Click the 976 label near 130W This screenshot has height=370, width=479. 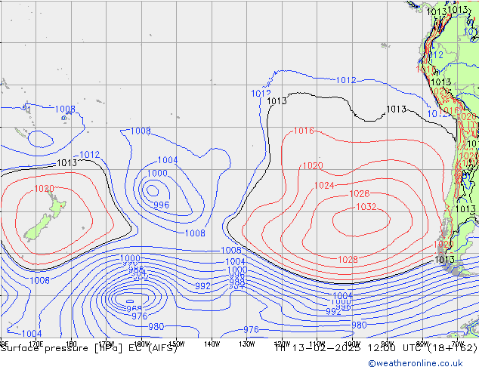tap(251, 330)
